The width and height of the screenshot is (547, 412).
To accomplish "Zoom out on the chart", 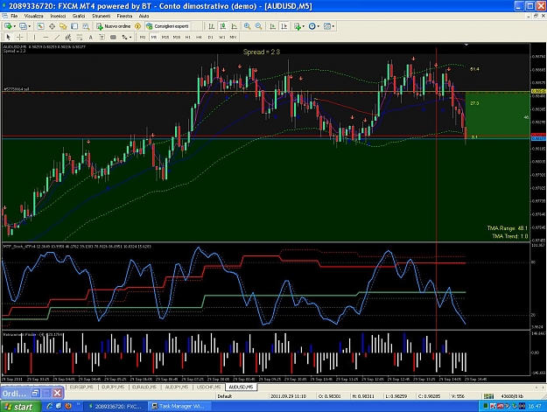I will coord(258,26).
